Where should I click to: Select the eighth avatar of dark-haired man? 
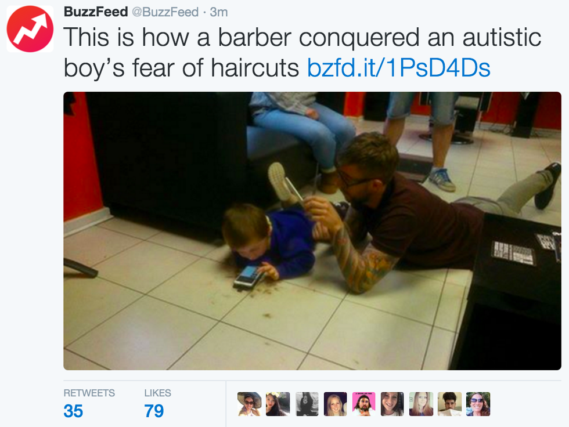pos(449,404)
